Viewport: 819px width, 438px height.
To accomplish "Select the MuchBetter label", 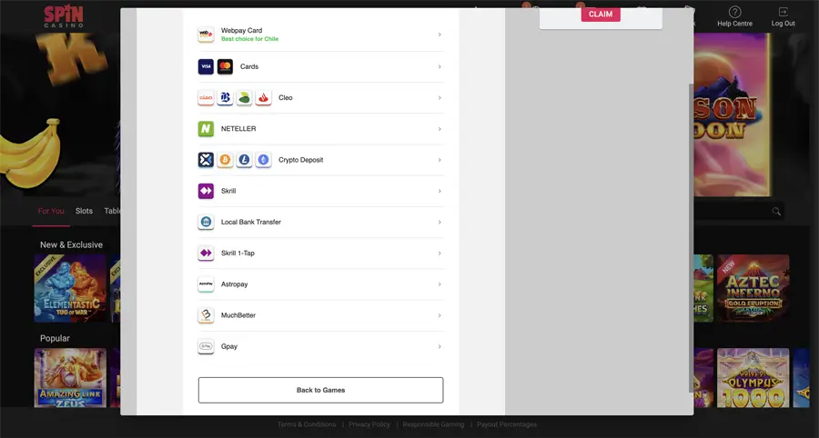I will pos(238,315).
